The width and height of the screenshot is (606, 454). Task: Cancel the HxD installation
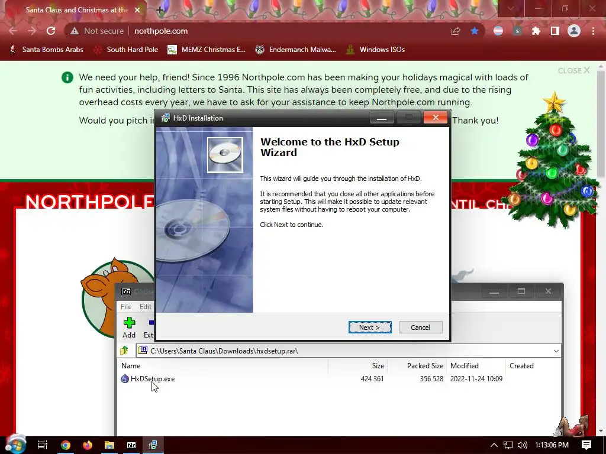[421, 327]
